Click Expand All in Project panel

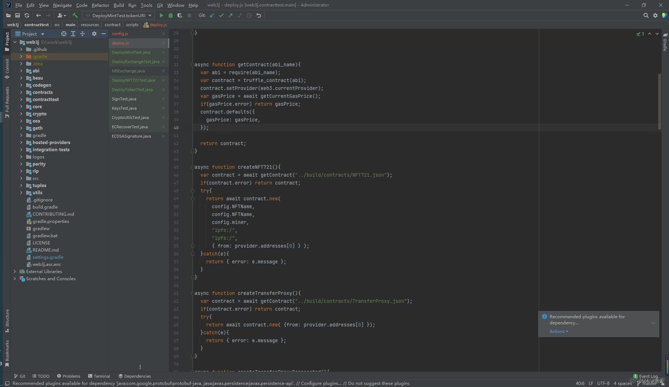[73, 34]
